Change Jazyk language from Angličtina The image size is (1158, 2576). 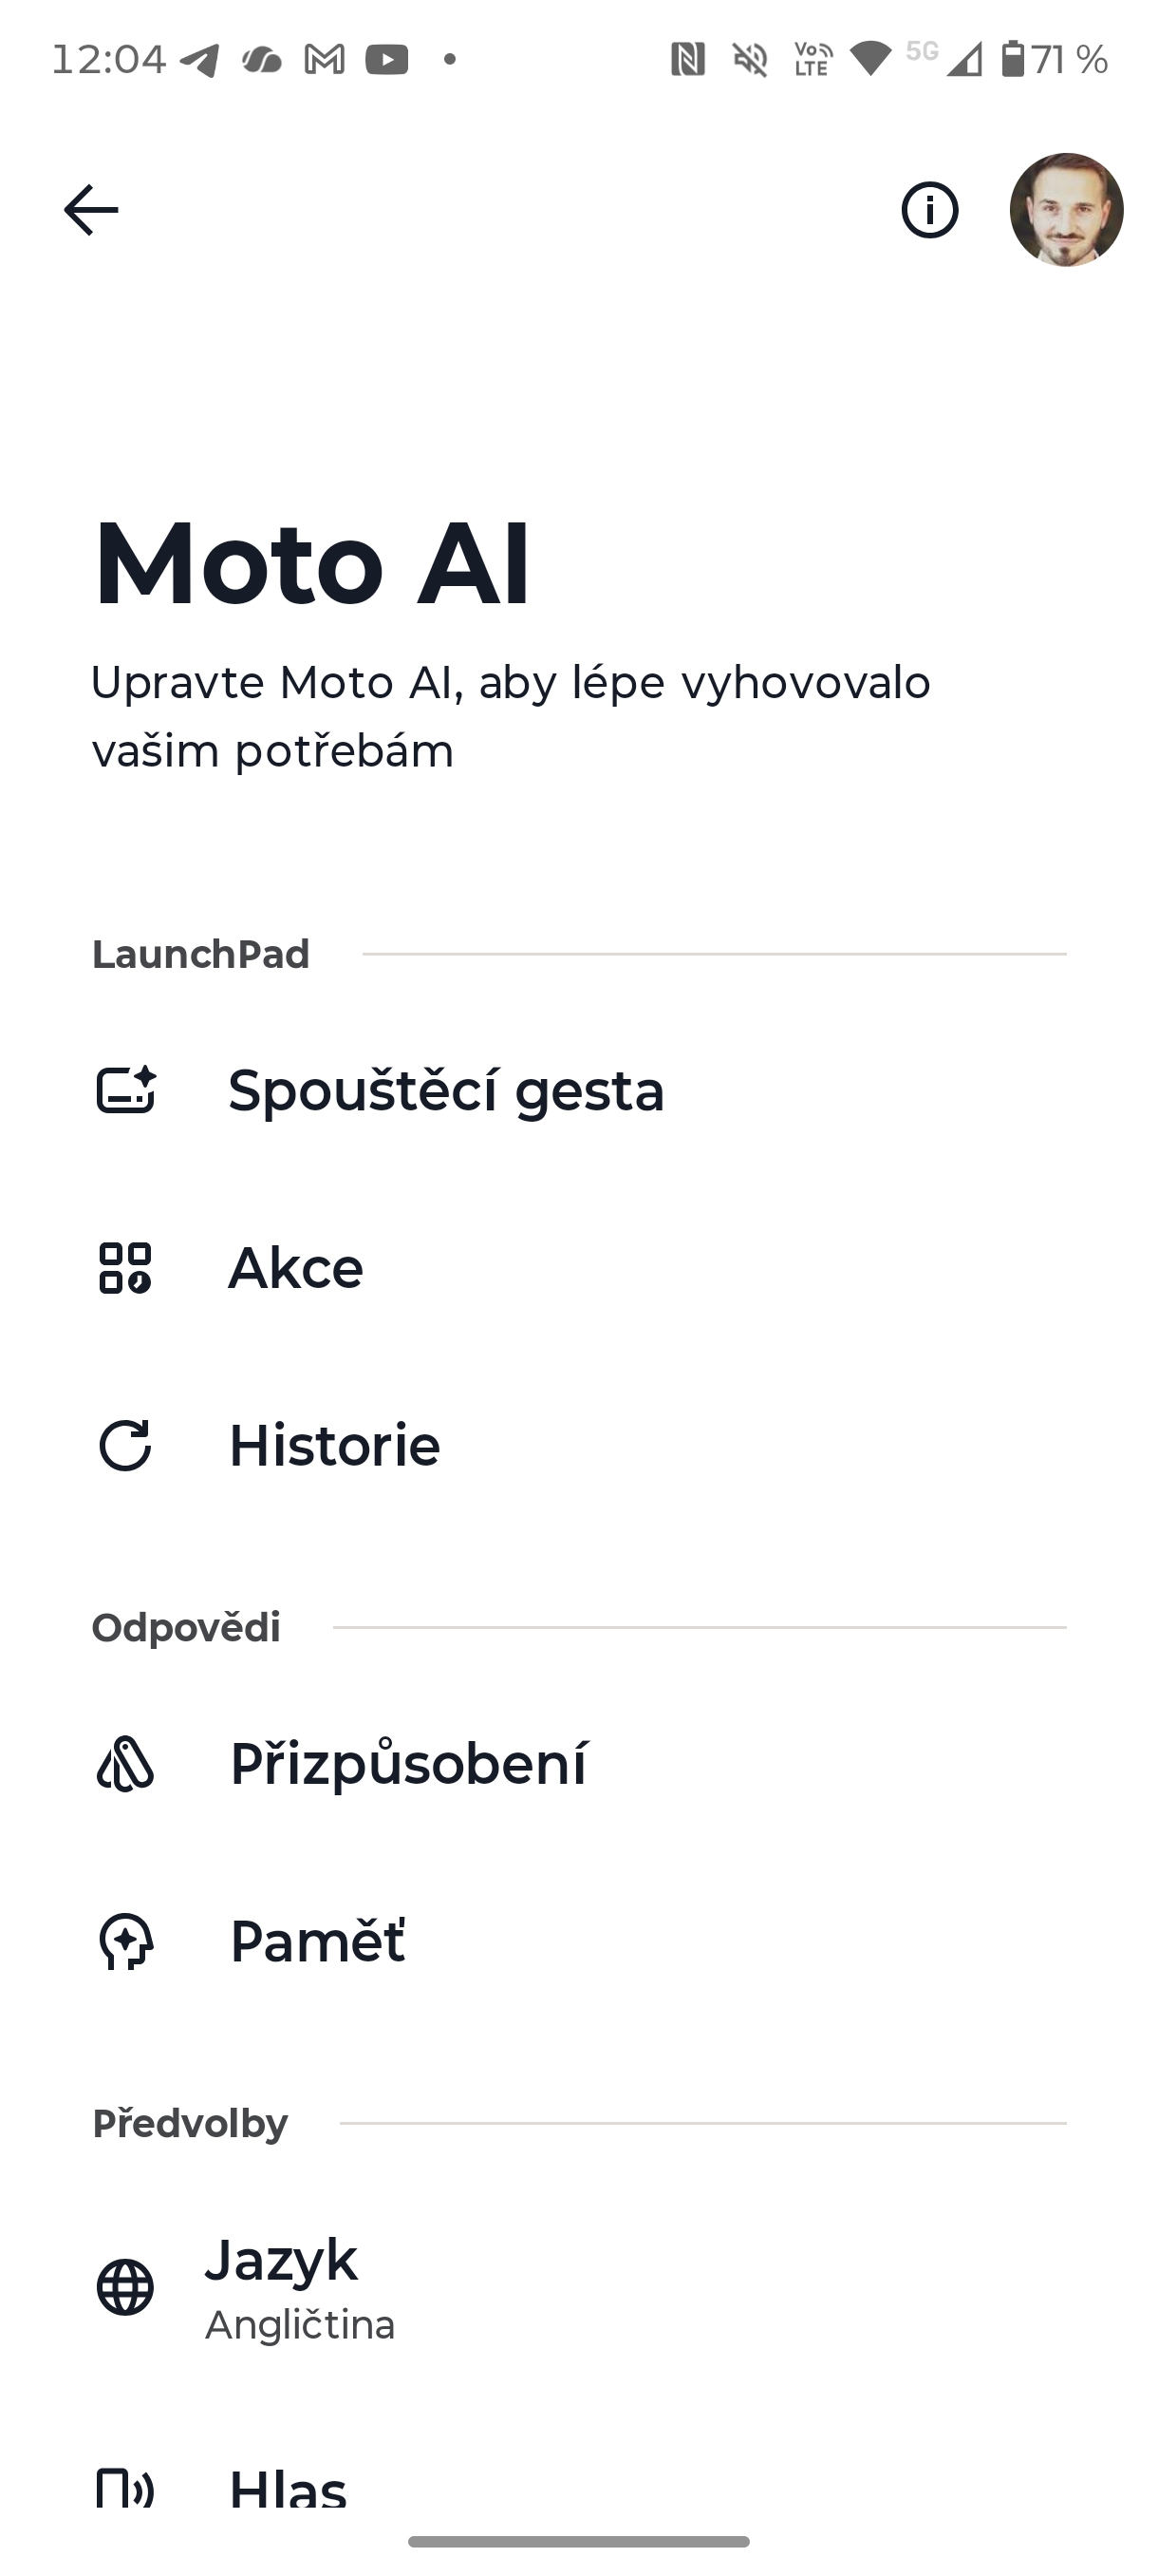[300, 2288]
